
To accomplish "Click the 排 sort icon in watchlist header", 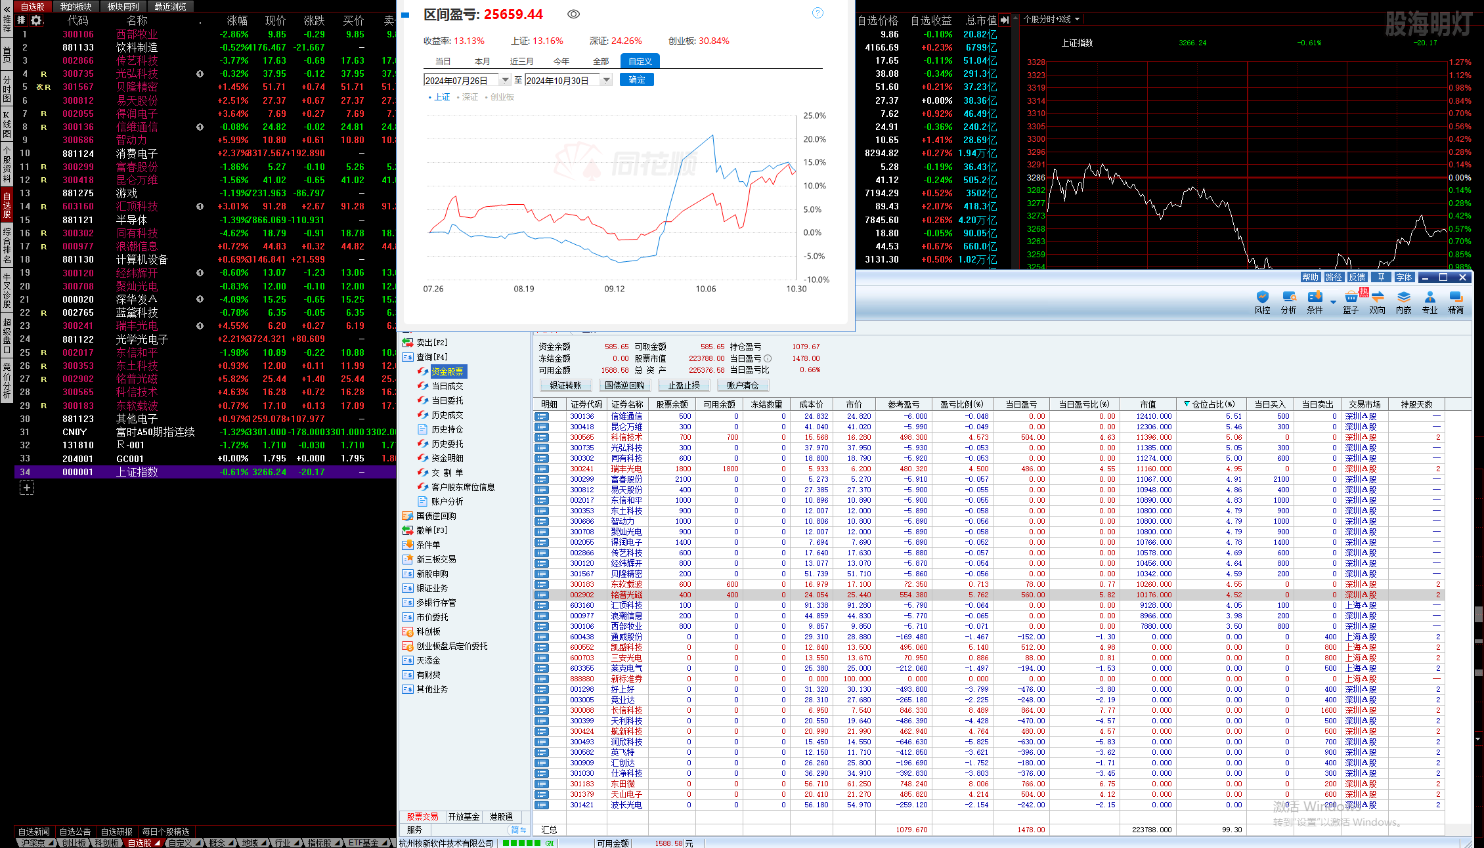I will tap(21, 20).
